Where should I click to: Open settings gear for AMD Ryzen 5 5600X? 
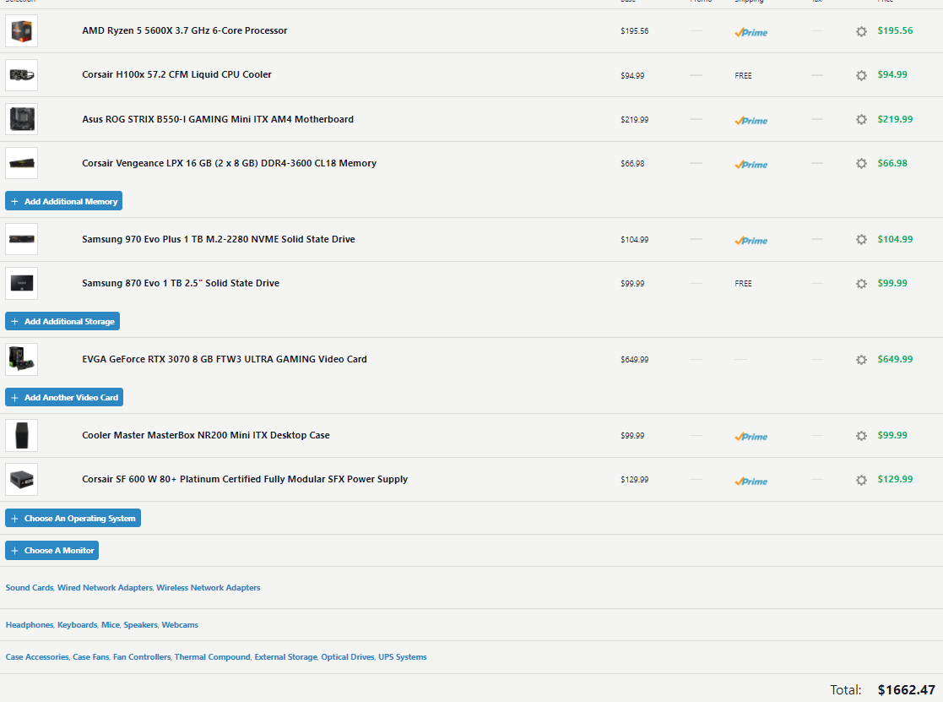861,31
